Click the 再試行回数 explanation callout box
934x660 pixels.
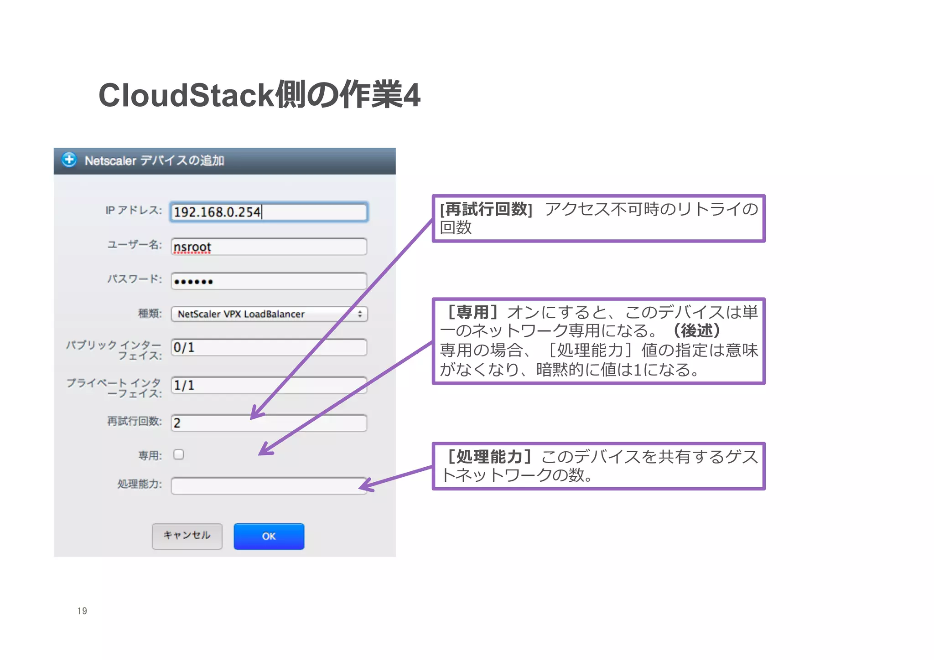[598, 218]
